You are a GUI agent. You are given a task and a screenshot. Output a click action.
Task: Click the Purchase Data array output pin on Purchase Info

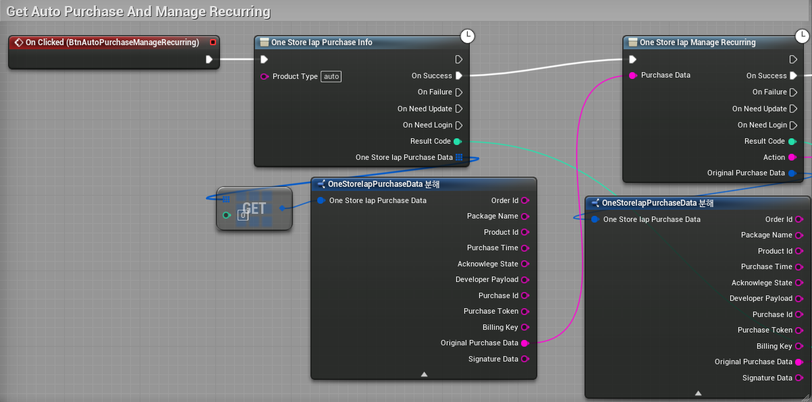(459, 158)
